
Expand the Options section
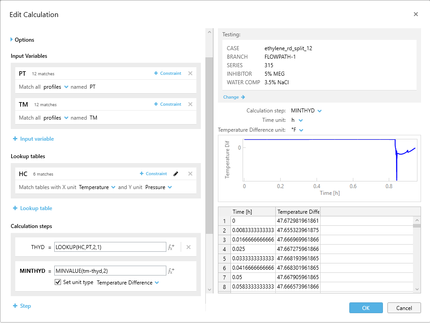12,40
